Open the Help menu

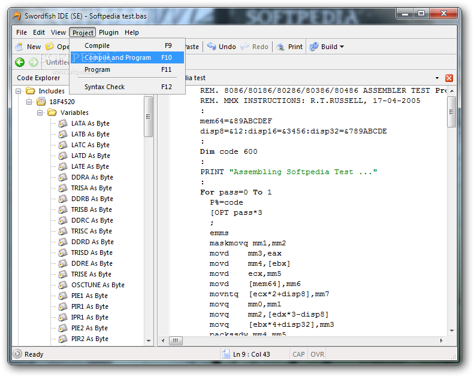click(132, 32)
